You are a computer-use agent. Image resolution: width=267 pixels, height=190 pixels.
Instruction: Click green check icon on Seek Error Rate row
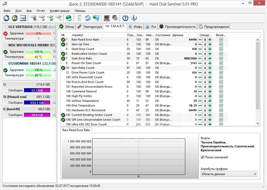[63, 59]
